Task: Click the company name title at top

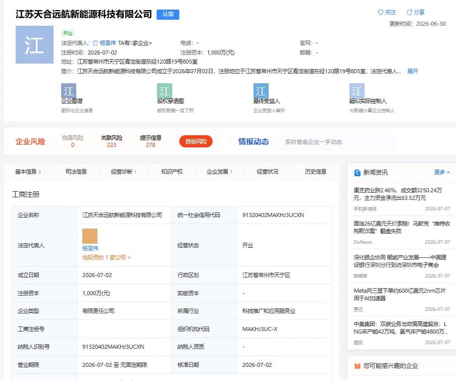Action: (84, 14)
